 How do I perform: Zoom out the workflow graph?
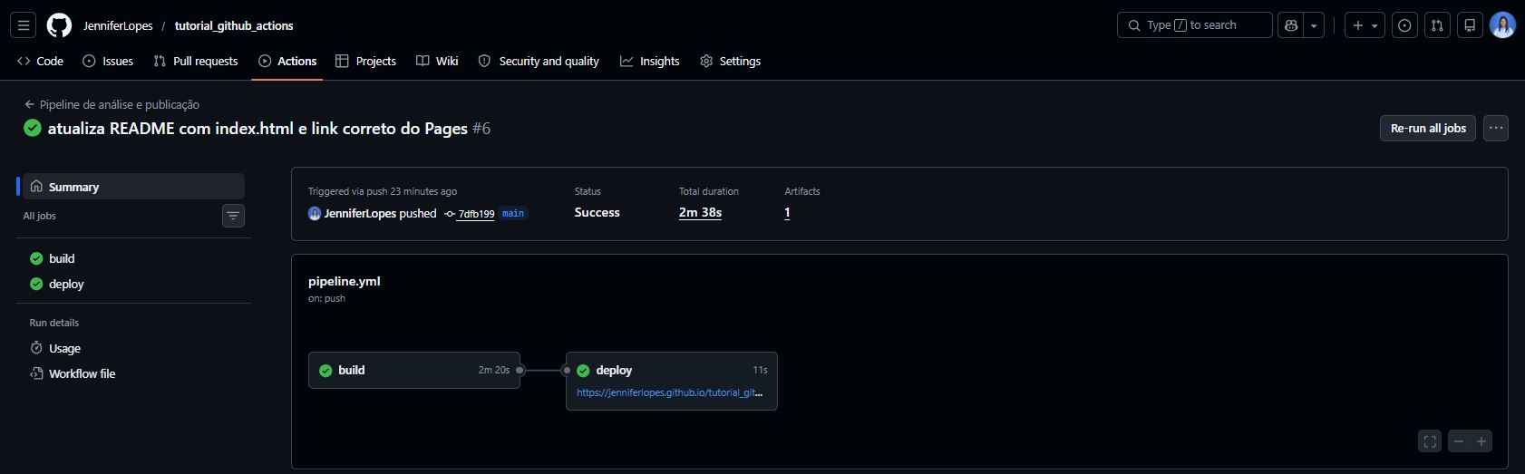point(1459,441)
